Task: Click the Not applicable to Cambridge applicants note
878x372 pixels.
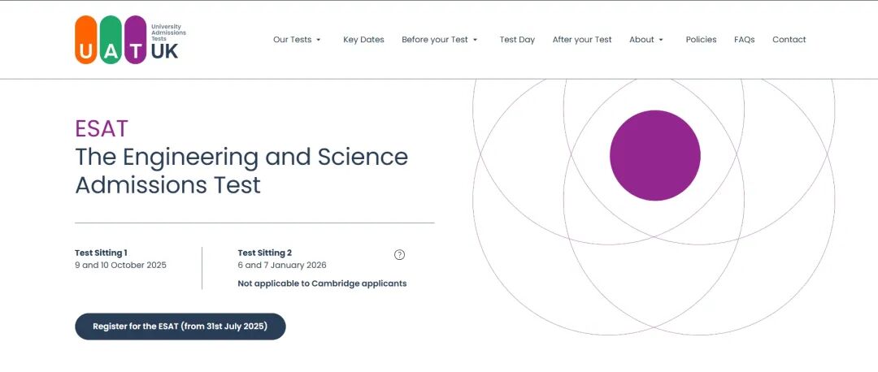Action: coord(322,283)
